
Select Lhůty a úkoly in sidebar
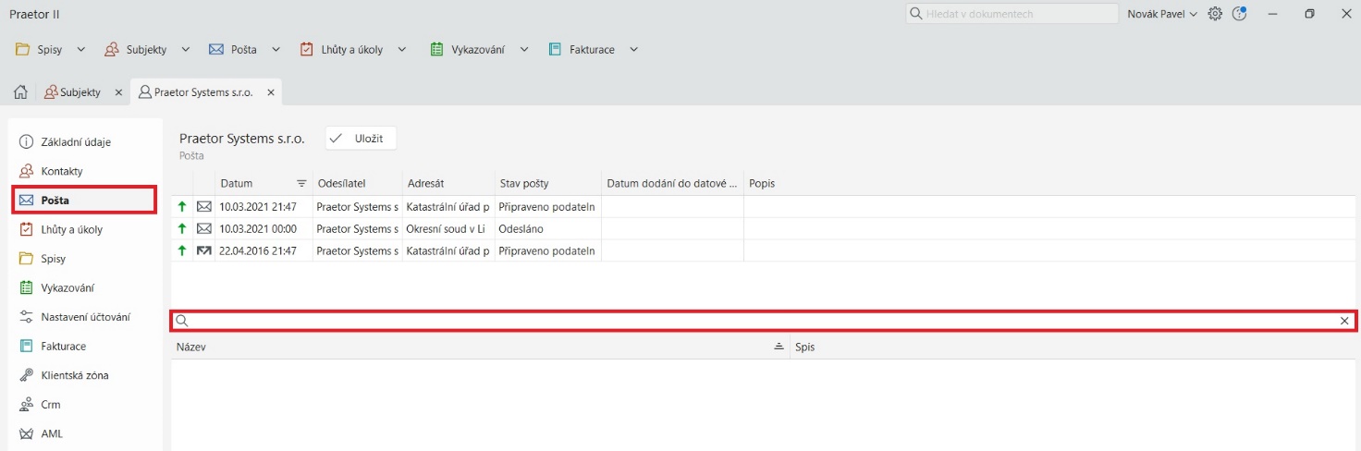(x=71, y=229)
